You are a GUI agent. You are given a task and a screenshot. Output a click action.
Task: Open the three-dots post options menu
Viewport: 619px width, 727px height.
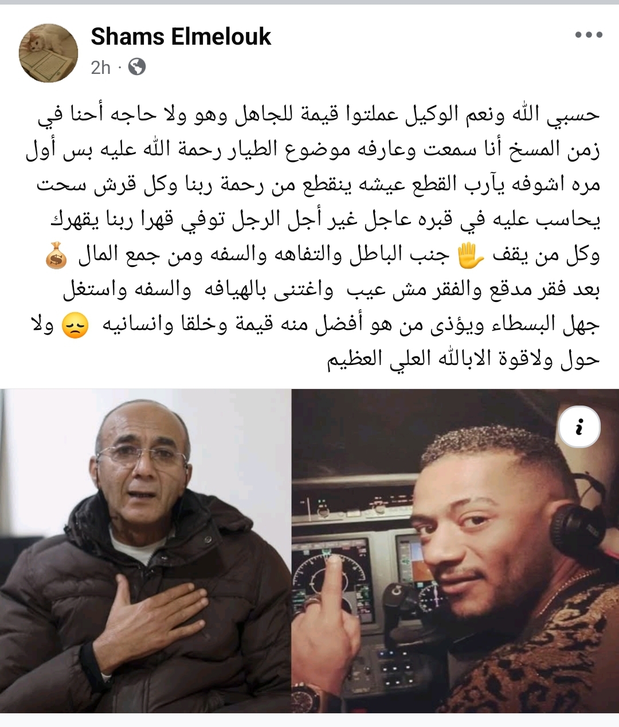tap(589, 35)
